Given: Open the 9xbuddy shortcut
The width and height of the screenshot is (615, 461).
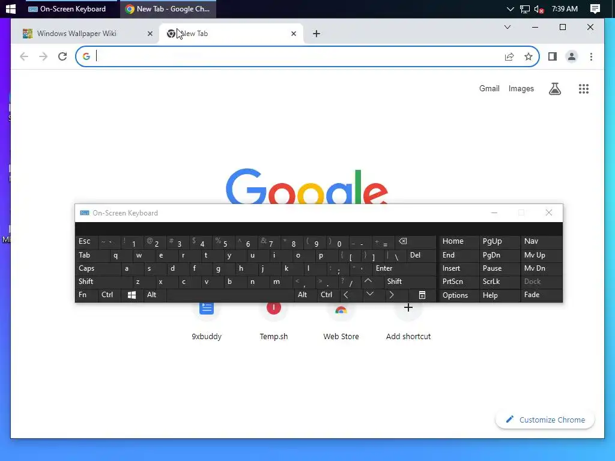Looking at the screenshot, I should 207,321.
